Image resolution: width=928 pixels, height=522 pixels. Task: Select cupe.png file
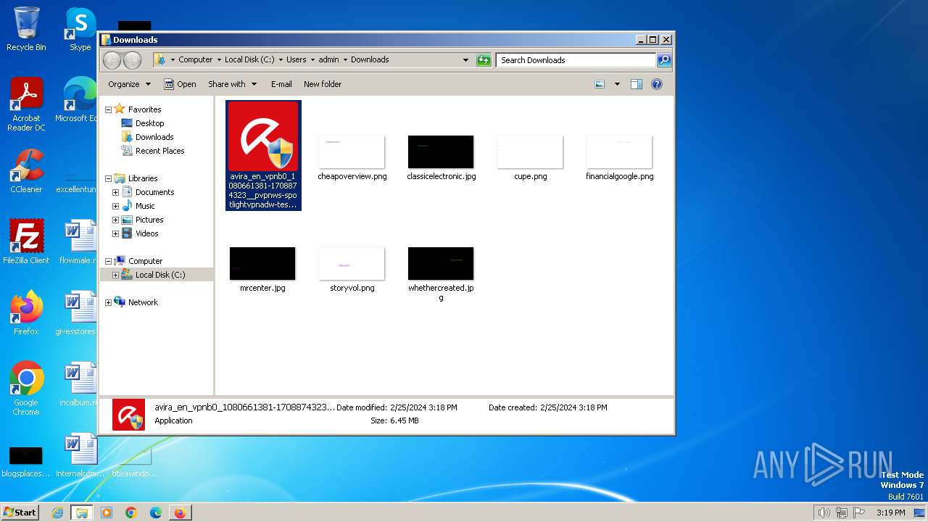[x=530, y=157]
